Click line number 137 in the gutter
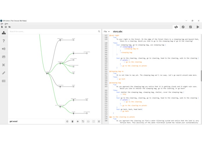Viewport: 202px width, 144px height. pyautogui.click(x=106, y=35)
